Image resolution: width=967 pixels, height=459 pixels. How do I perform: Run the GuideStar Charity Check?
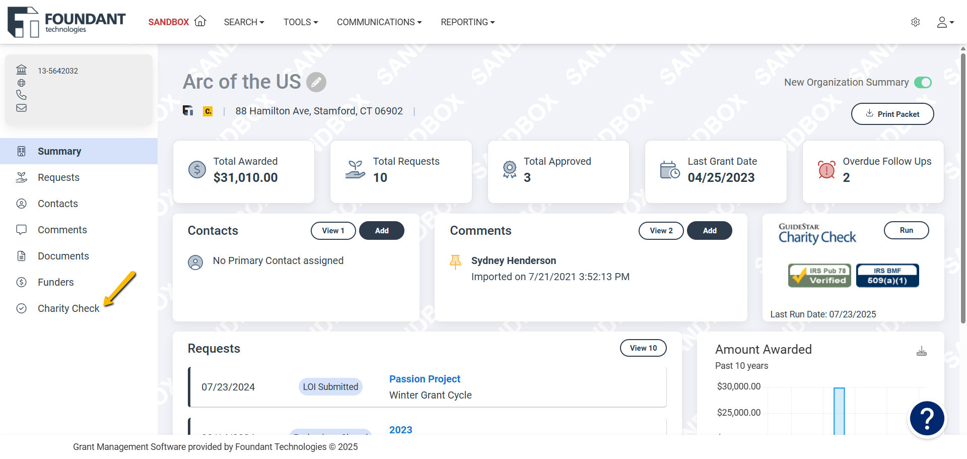tap(907, 230)
